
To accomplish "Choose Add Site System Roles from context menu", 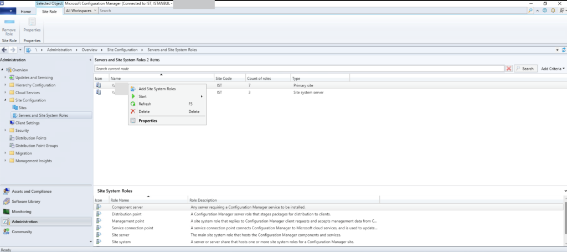I will point(157,89).
